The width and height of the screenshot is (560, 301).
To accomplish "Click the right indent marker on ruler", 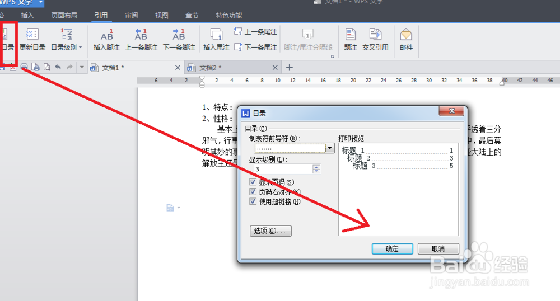I will (x=502, y=82).
